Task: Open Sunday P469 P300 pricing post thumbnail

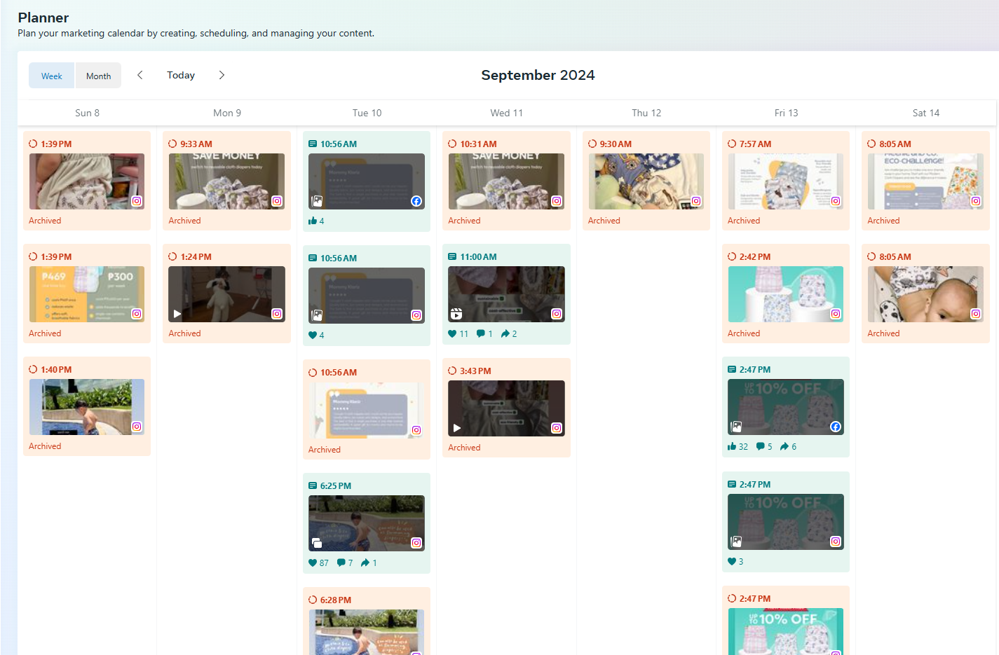Action: (87, 294)
